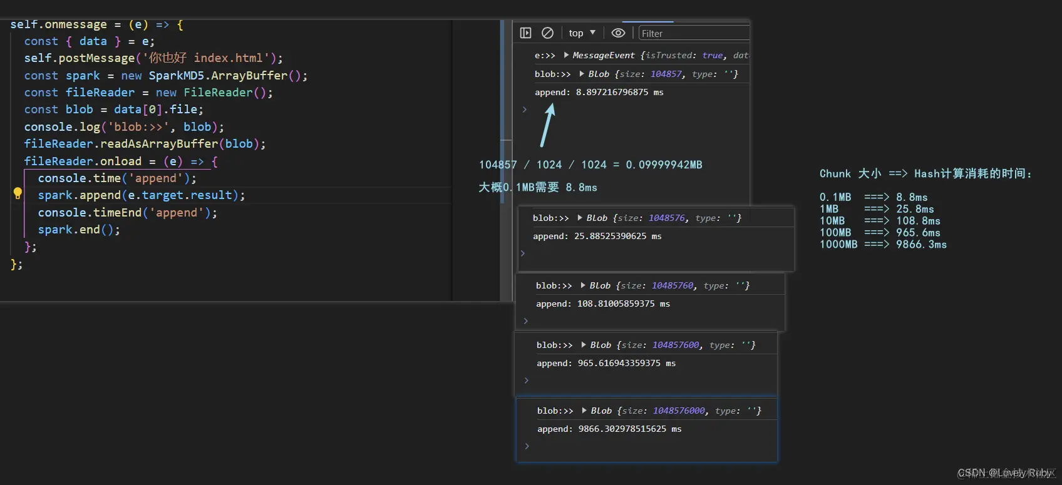
Task: Click the console.timeEnd('append') line
Action: click(128, 213)
